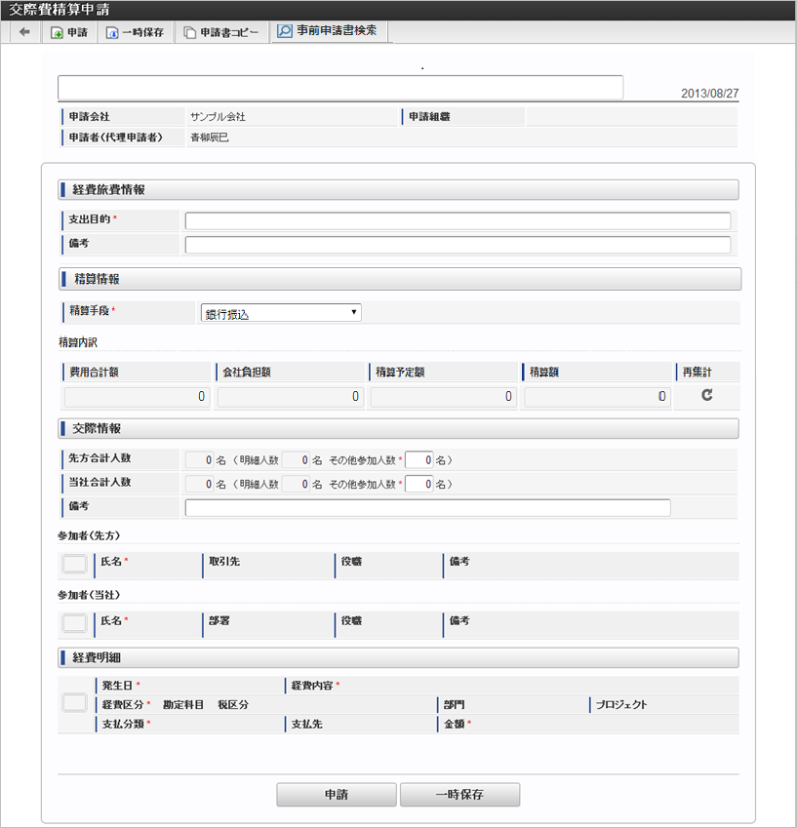The width and height of the screenshot is (797, 828).
Task: Click the 申請 toolbar button with document icon
Action: pos(69,33)
